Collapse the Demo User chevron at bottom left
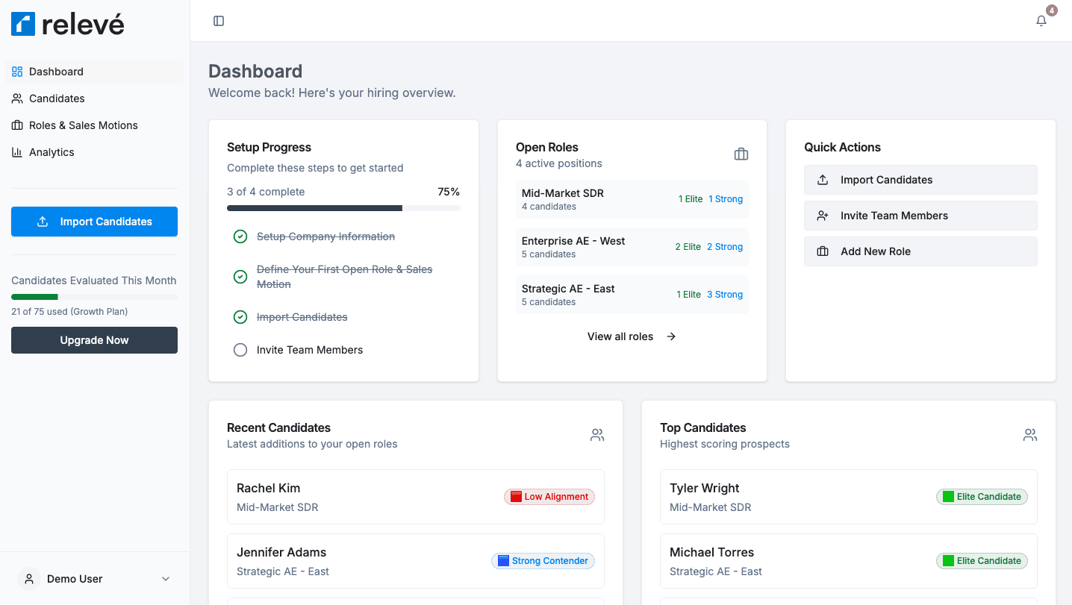 click(x=165, y=578)
